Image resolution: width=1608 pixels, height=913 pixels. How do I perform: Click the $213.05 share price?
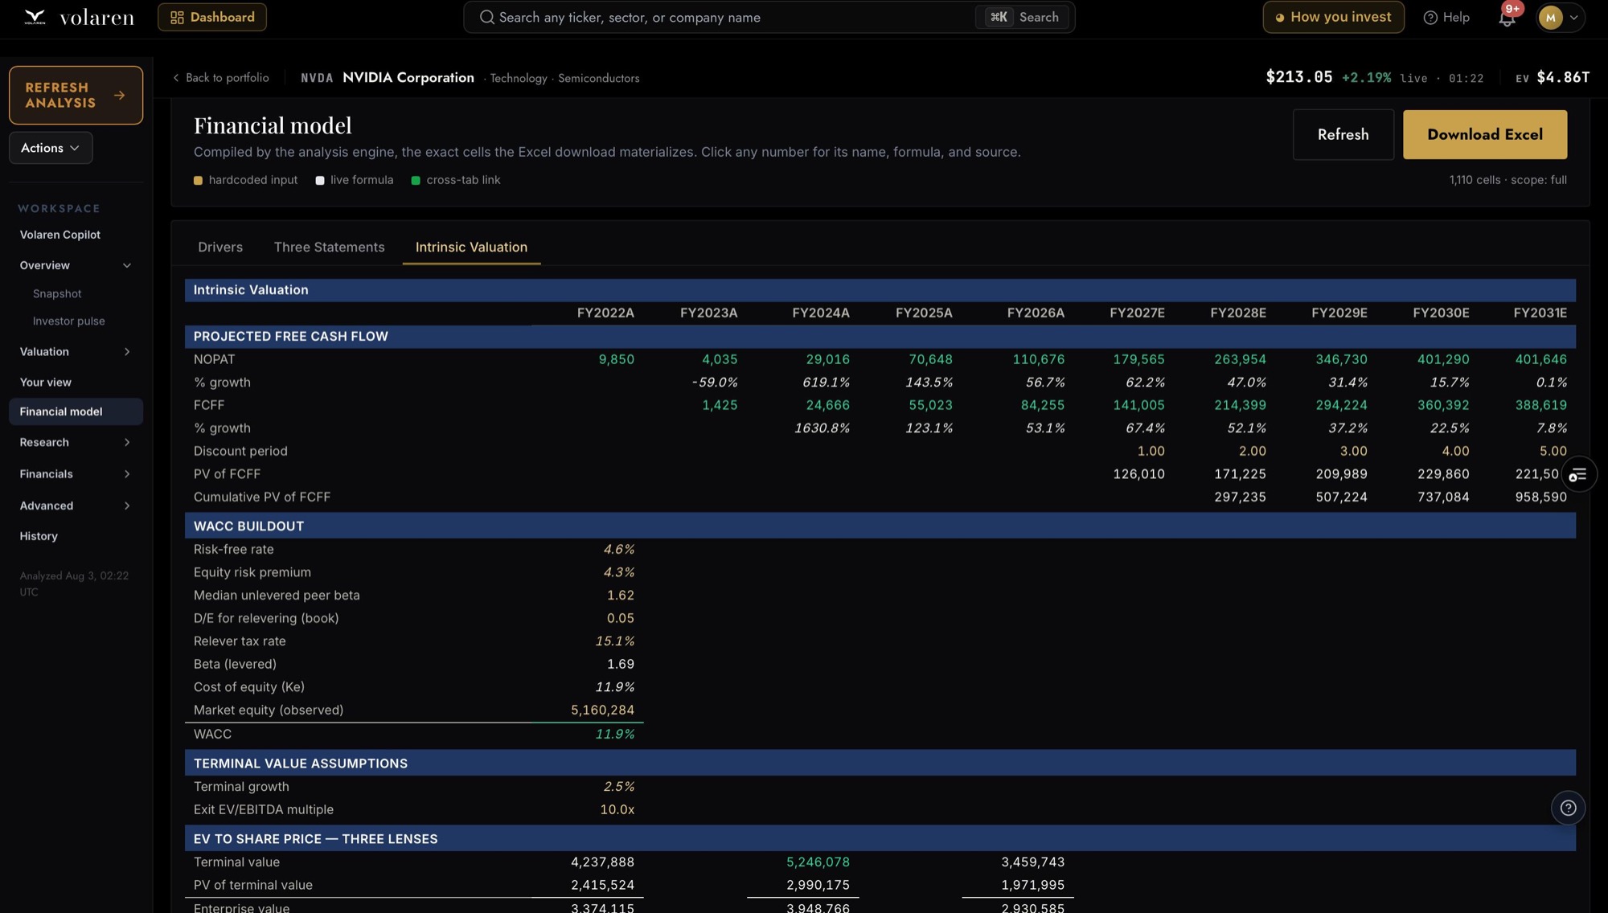(x=1299, y=77)
